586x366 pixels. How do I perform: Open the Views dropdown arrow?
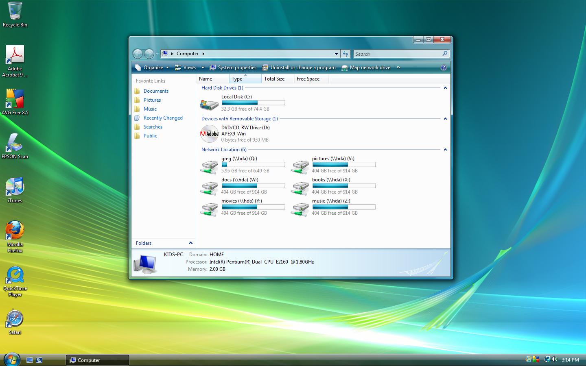tap(203, 68)
